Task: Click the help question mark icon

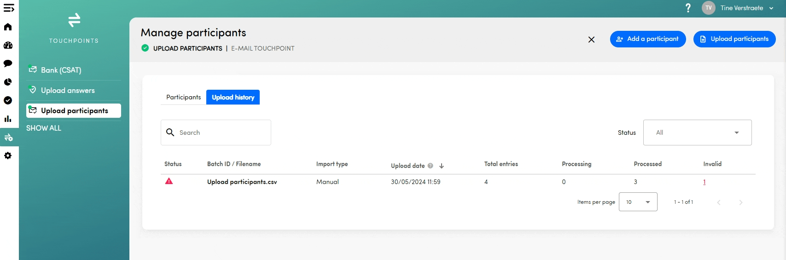Action: point(688,8)
